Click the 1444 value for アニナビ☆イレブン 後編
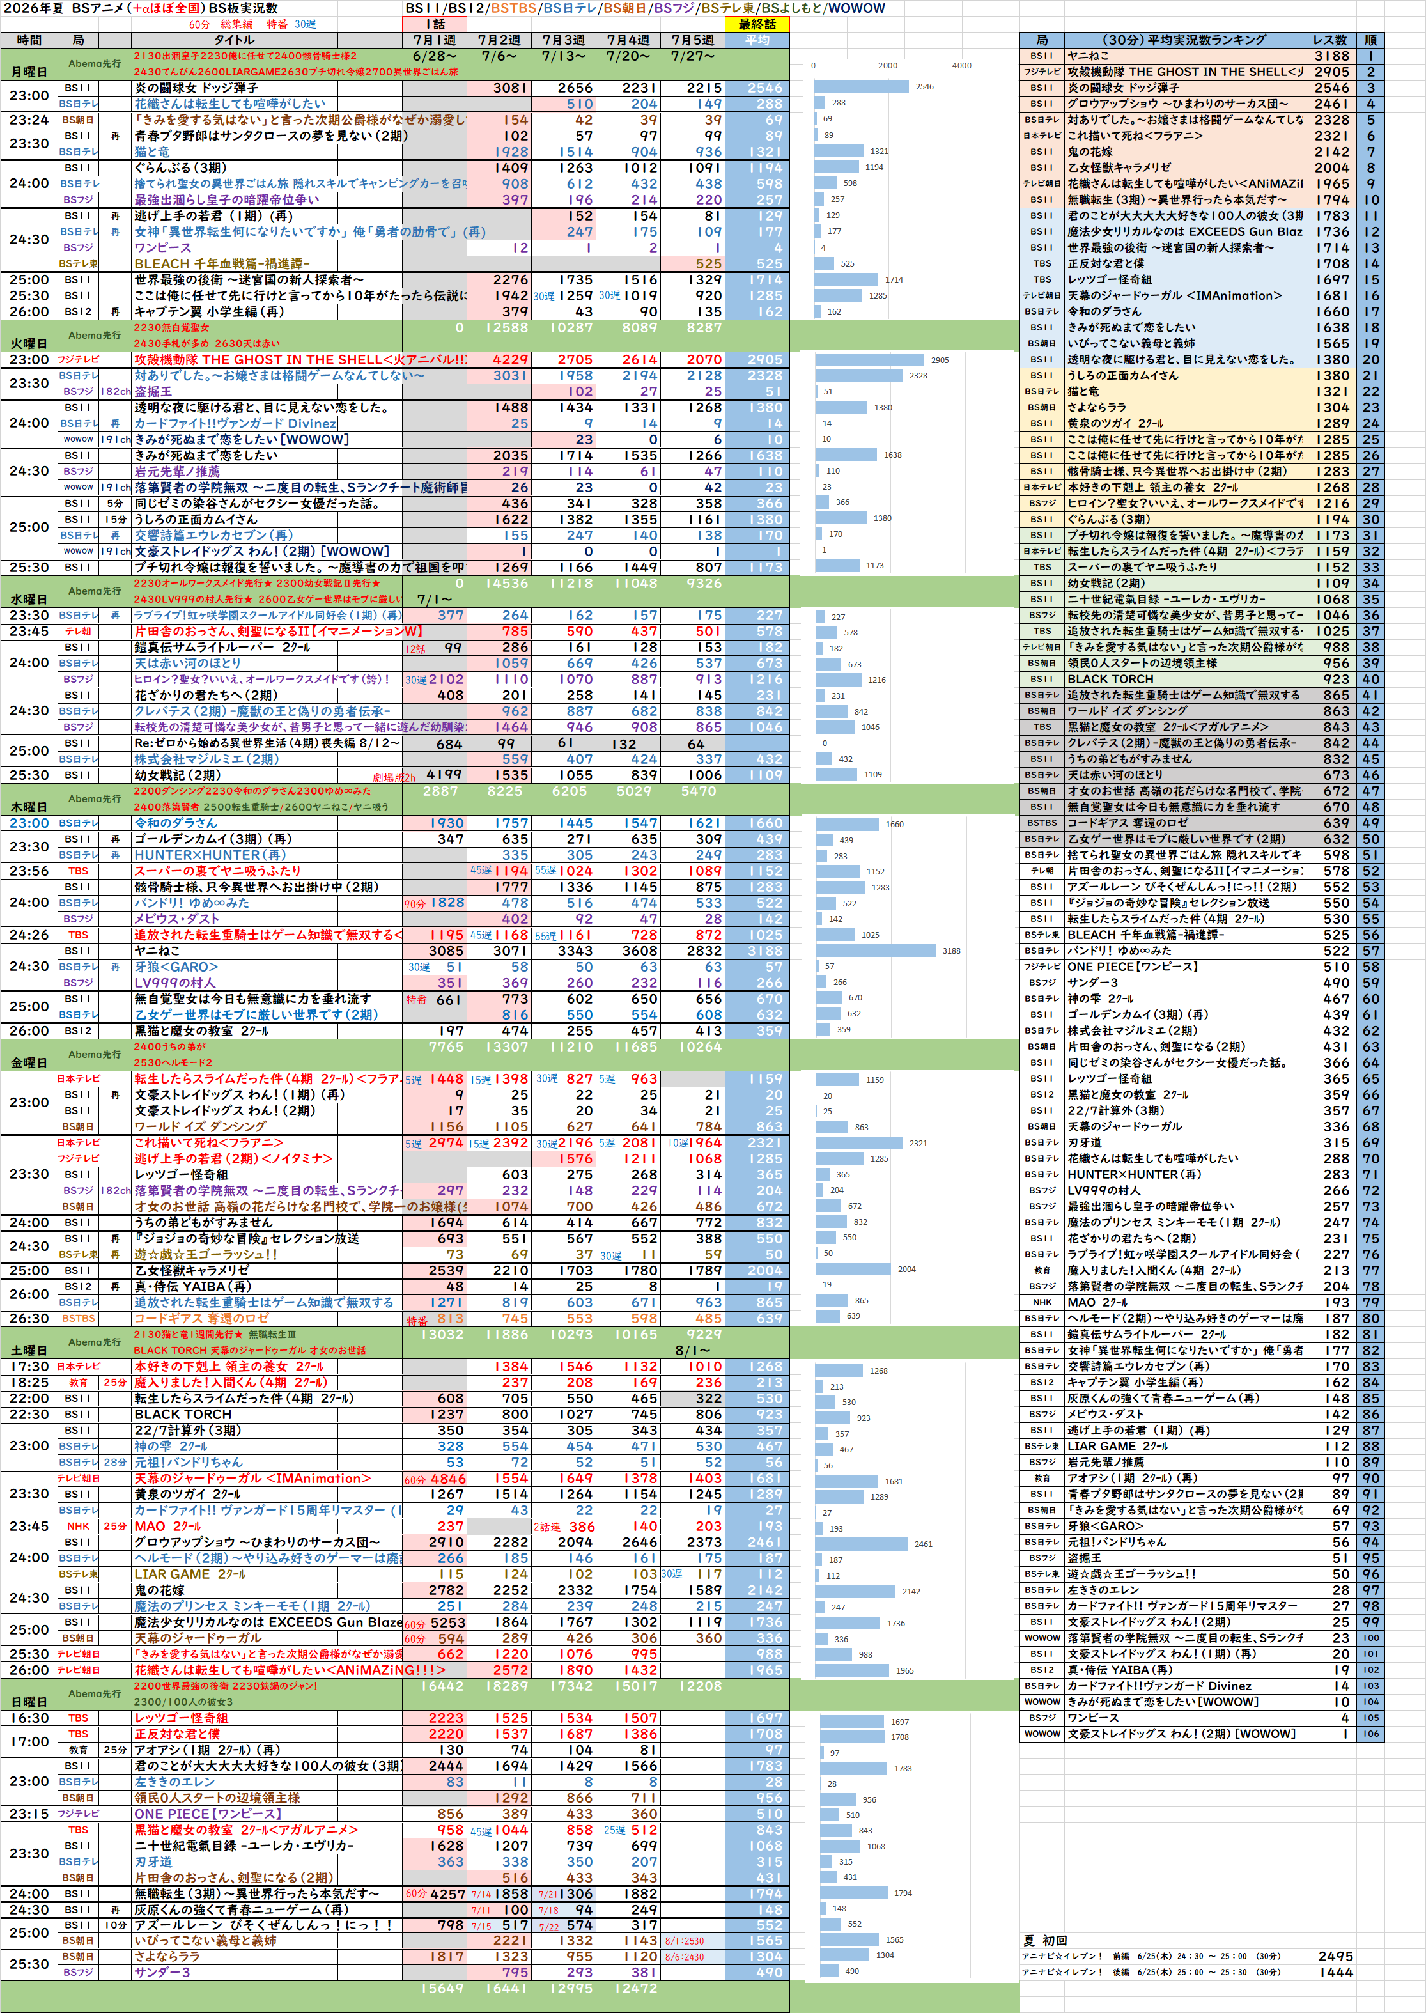Screen dimensions: 1426x2013 [x=1335, y=1973]
